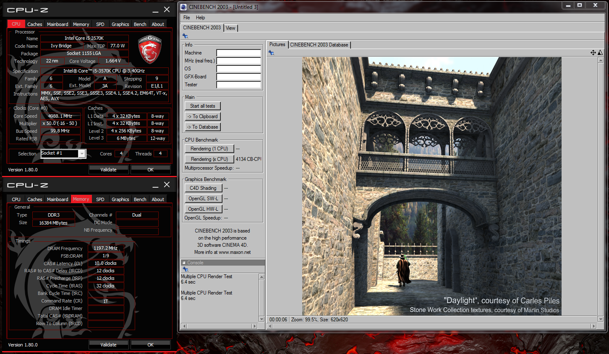Run Rendering (1 CPU) benchmark
This screenshot has height=354, width=609.
[x=209, y=149]
